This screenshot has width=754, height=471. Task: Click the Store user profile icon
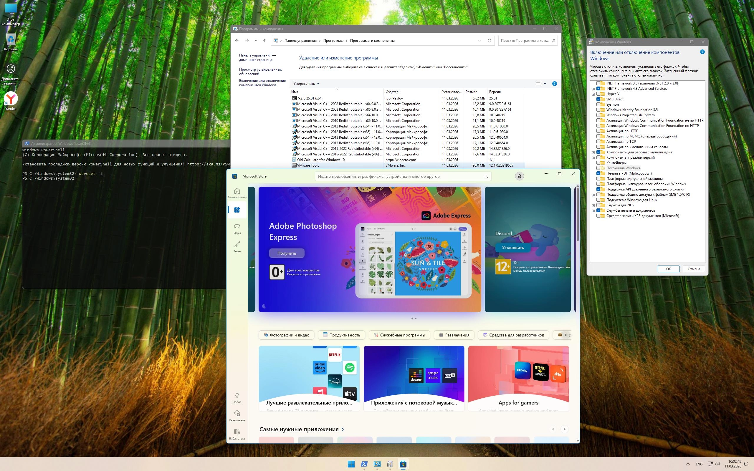pyautogui.click(x=519, y=176)
